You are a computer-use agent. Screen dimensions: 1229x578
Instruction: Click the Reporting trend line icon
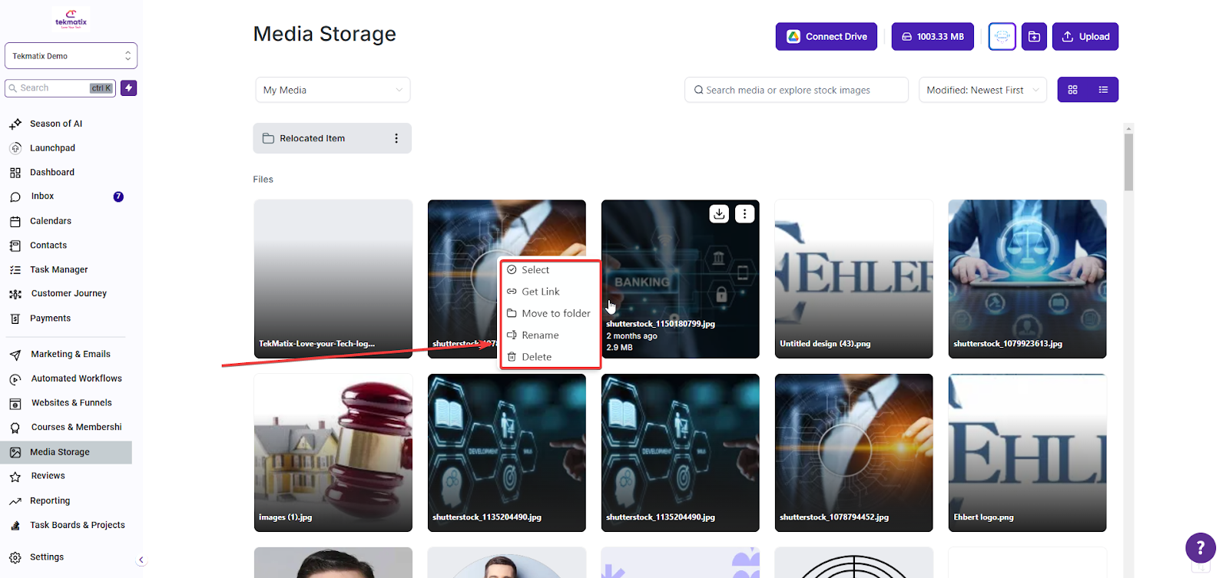(15, 501)
